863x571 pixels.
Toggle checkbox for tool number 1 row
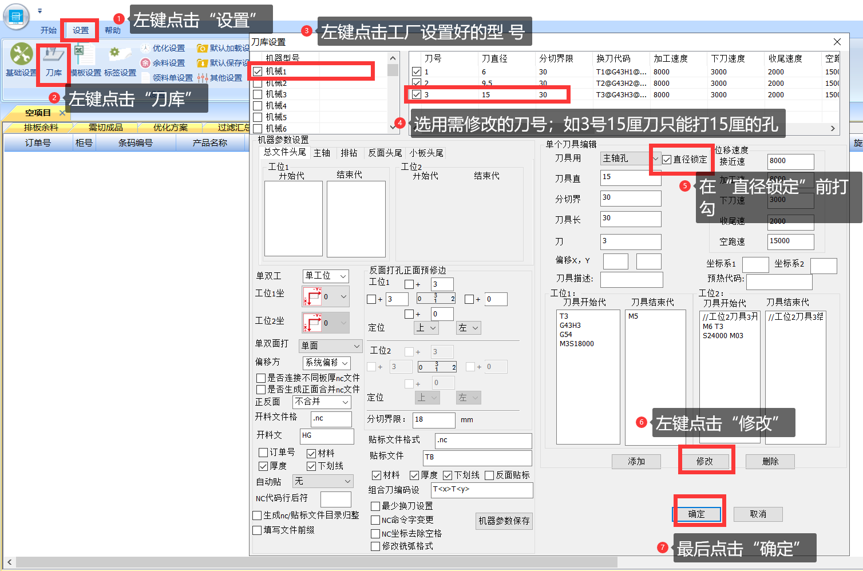tap(417, 72)
